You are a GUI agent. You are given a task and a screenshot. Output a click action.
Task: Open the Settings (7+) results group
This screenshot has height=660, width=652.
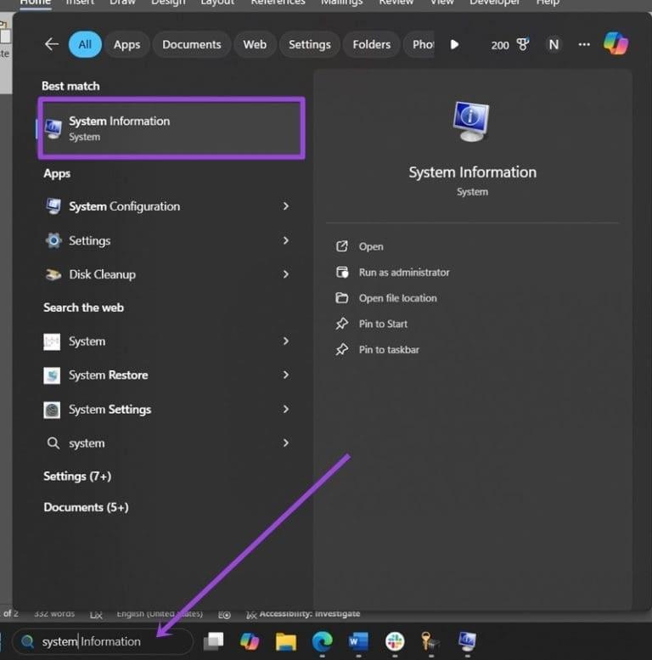[x=77, y=476]
